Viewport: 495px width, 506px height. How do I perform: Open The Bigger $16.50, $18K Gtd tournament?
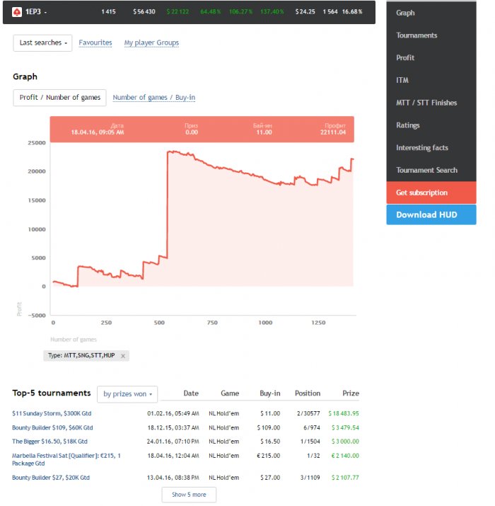coord(49,442)
